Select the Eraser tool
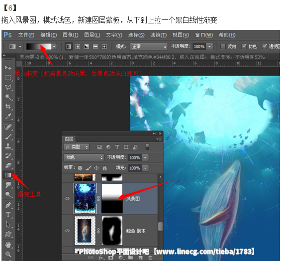The width and height of the screenshot is (282, 261). (x=8, y=165)
